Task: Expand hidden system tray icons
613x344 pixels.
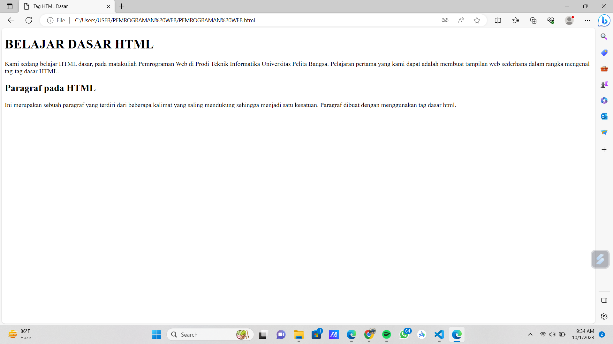Action: coord(530,334)
